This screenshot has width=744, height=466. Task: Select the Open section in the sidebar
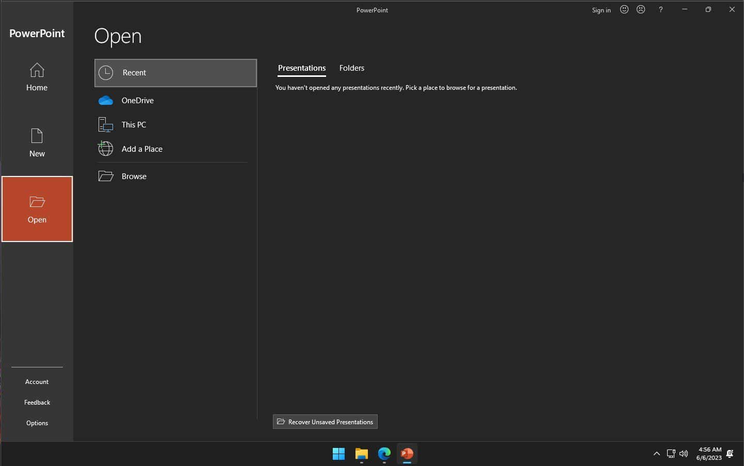[x=37, y=209]
